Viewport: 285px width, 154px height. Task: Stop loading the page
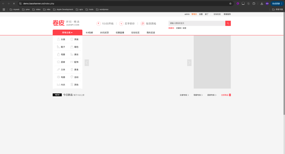(x=14, y=3)
